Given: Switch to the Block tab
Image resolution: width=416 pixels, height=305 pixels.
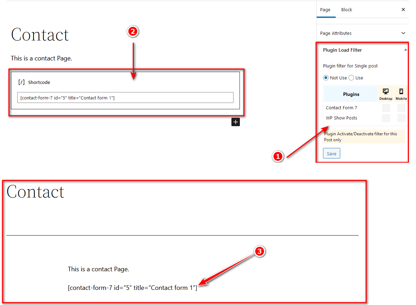Looking at the screenshot, I should coord(347,10).
